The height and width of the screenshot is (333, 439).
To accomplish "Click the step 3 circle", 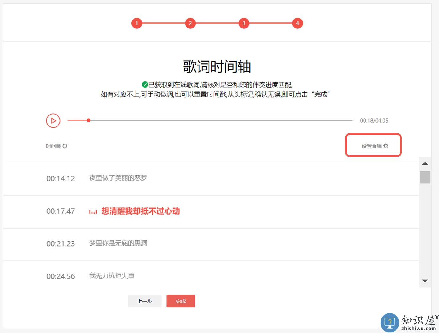I will click(244, 23).
